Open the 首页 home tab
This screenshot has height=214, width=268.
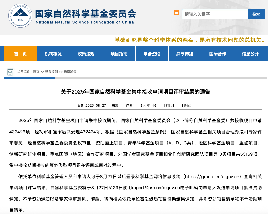[x=20, y=54]
